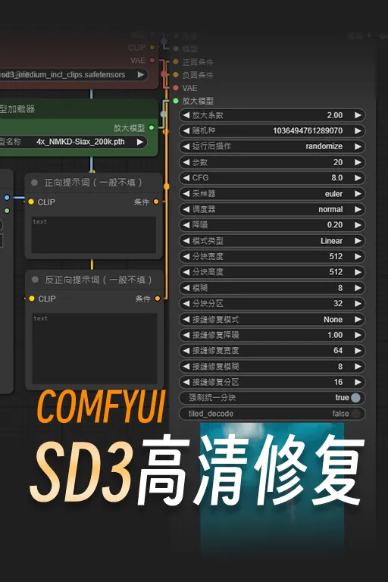The width and height of the screenshot is (388, 582).
Task: Click the orange 条件 output dot on the 反正向提示词 node
Action: pos(158,299)
